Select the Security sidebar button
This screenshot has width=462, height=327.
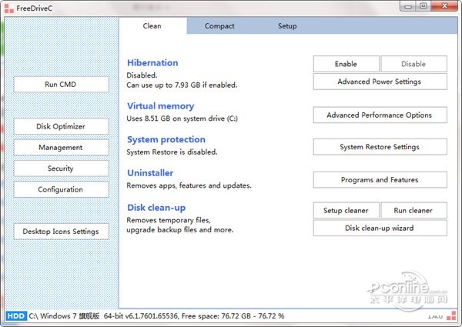coord(61,168)
